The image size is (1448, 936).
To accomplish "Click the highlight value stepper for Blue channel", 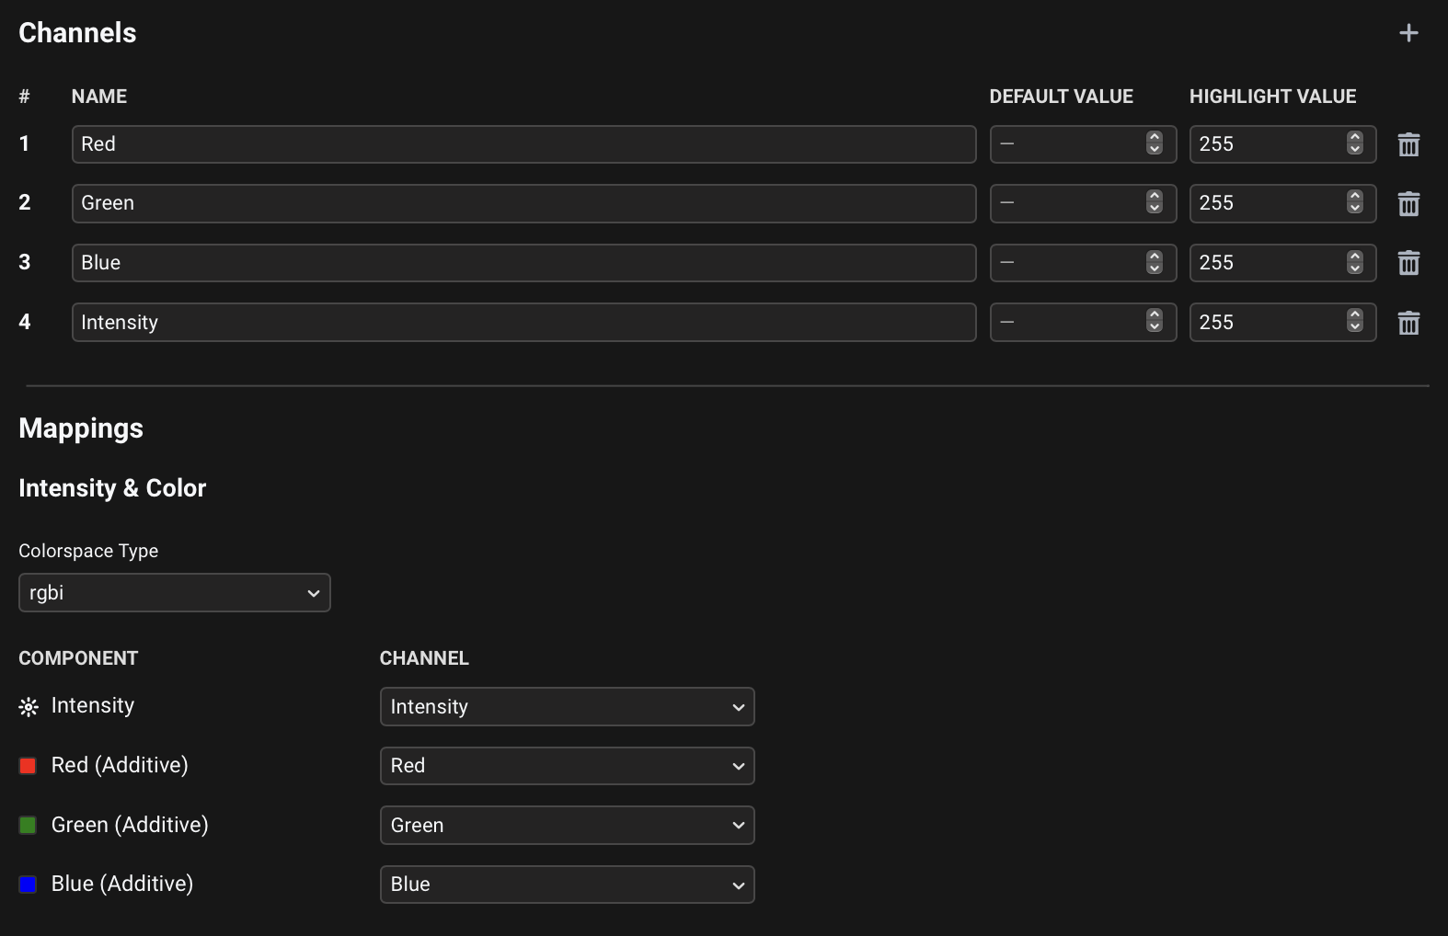I will pyautogui.click(x=1355, y=262).
